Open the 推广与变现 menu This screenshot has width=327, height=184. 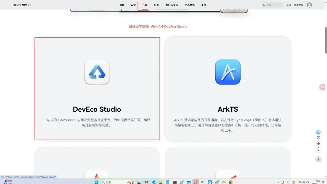[172, 5]
